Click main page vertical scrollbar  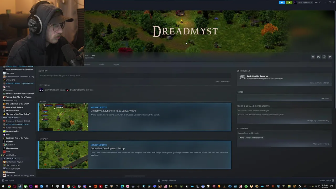click(335, 59)
